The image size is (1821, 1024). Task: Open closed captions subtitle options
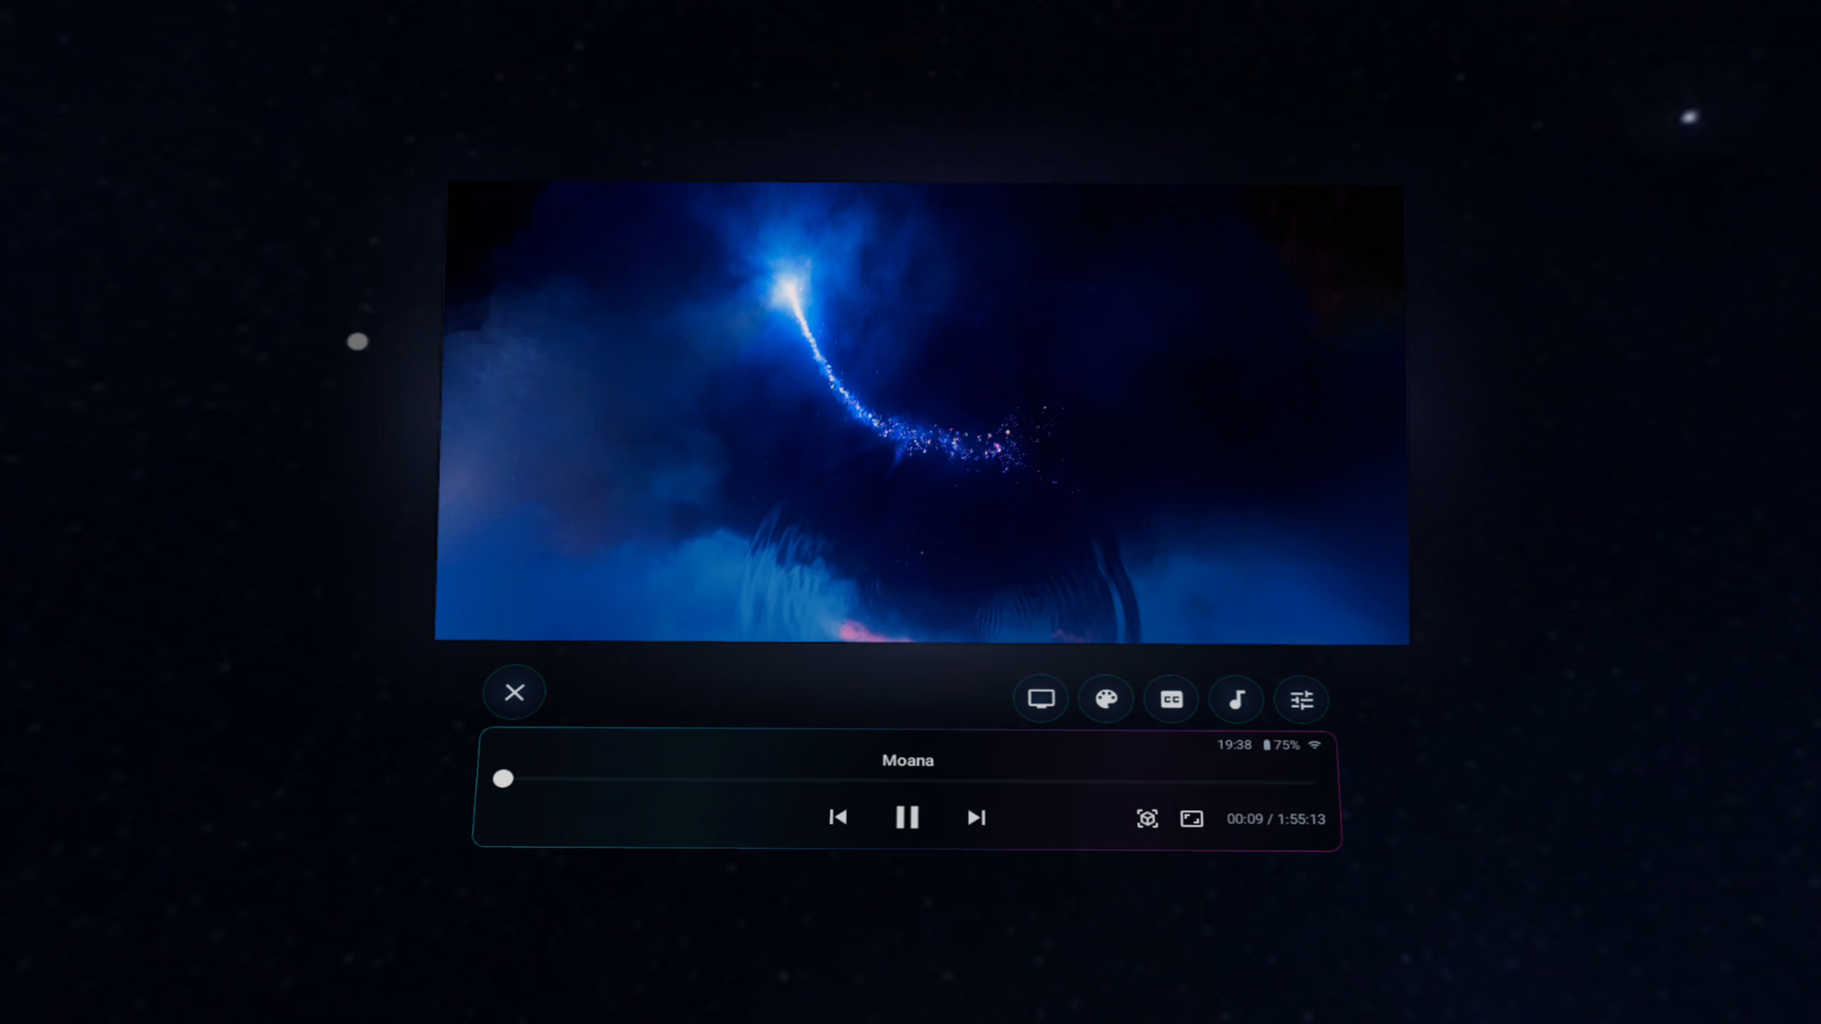tap(1171, 700)
